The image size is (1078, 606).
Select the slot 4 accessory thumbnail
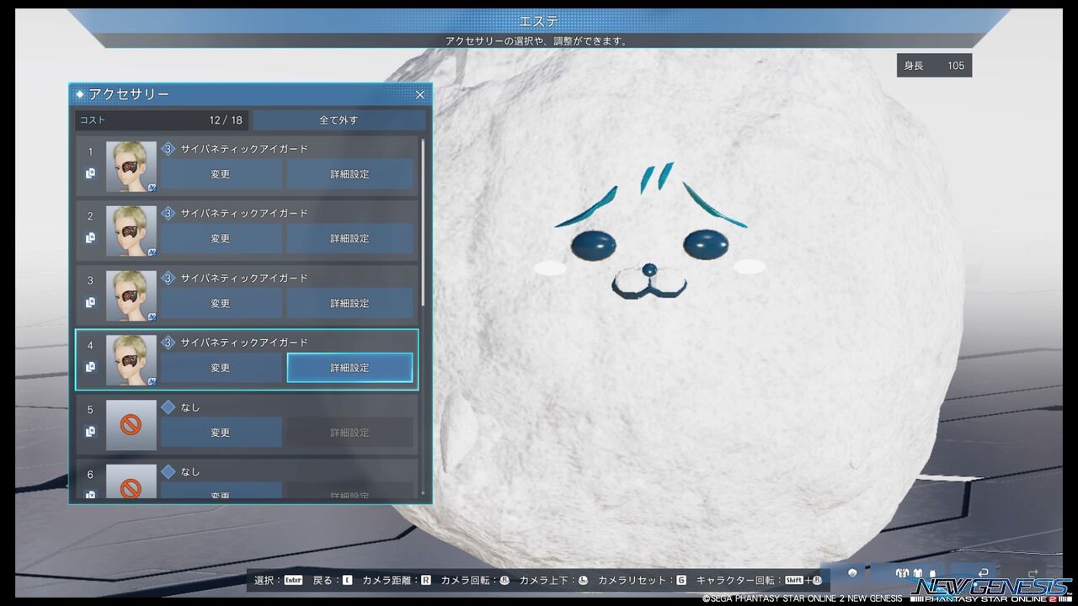[x=131, y=360]
